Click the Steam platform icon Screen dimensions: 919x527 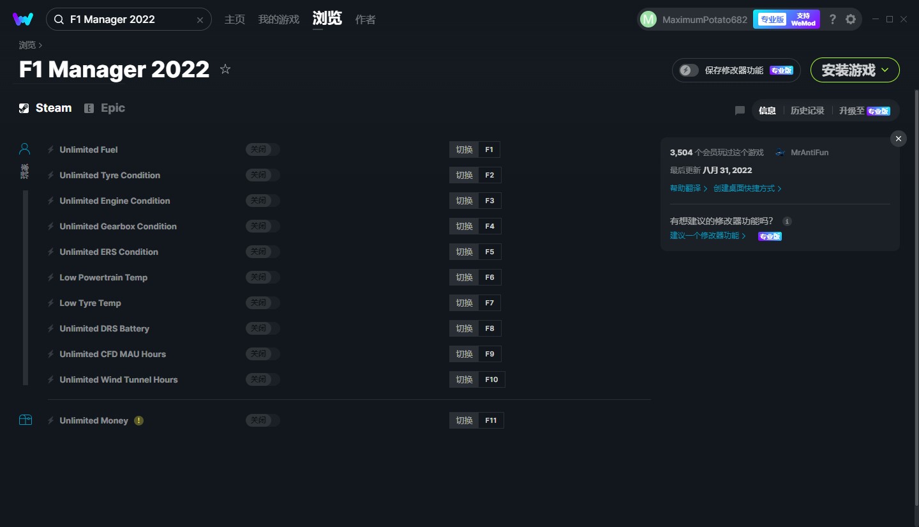point(24,108)
